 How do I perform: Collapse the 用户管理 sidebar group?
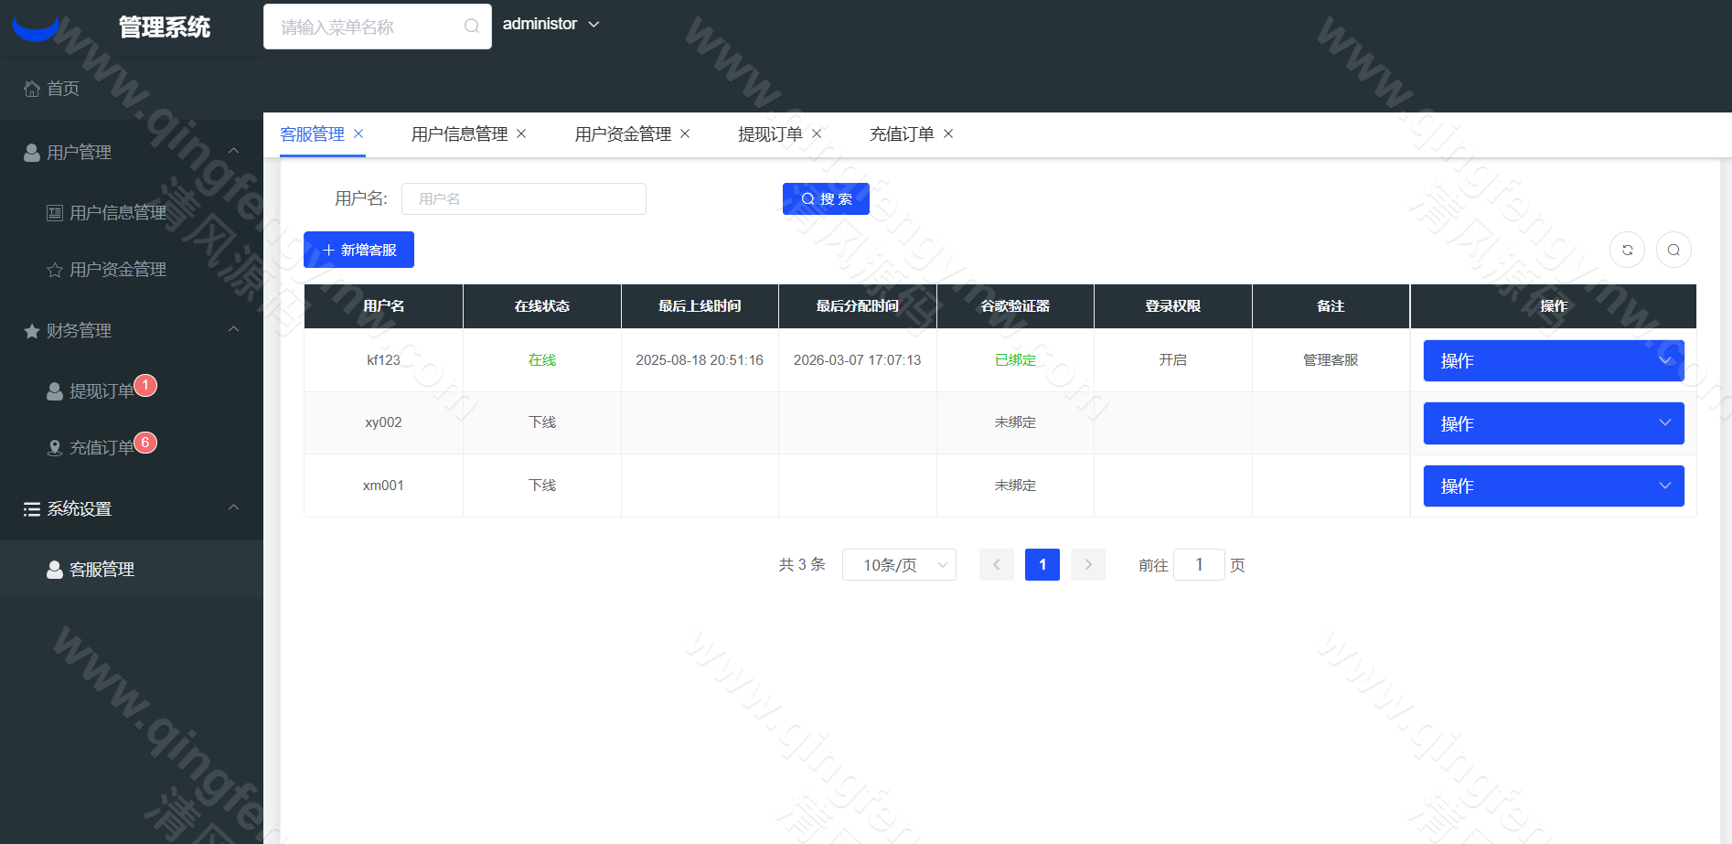pos(132,152)
